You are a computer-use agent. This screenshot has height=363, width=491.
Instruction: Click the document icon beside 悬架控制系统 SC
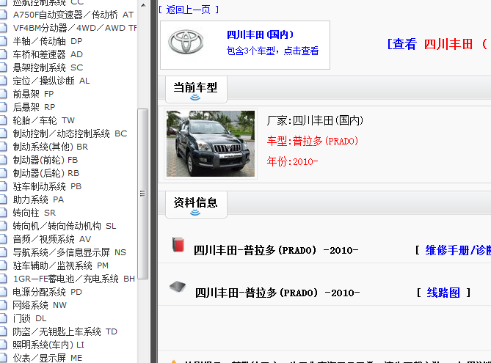click(x=3, y=67)
